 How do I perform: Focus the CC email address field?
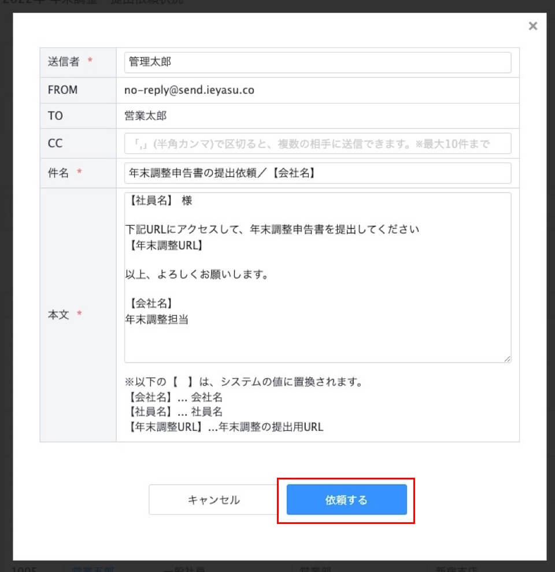[x=317, y=143]
